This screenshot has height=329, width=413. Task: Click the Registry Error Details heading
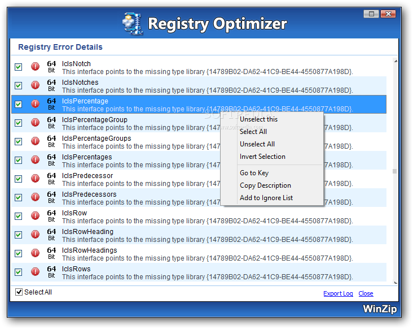(x=60, y=47)
